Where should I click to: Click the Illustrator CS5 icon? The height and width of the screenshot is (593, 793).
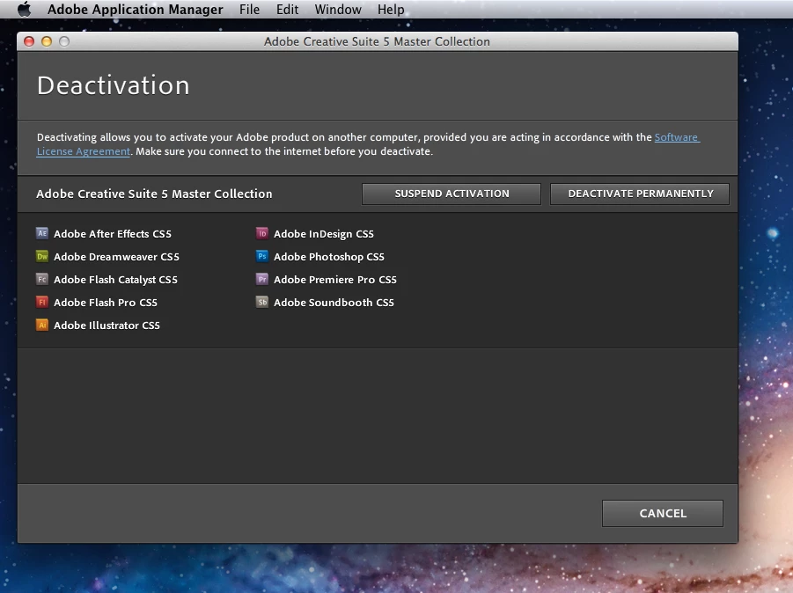coord(42,325)
